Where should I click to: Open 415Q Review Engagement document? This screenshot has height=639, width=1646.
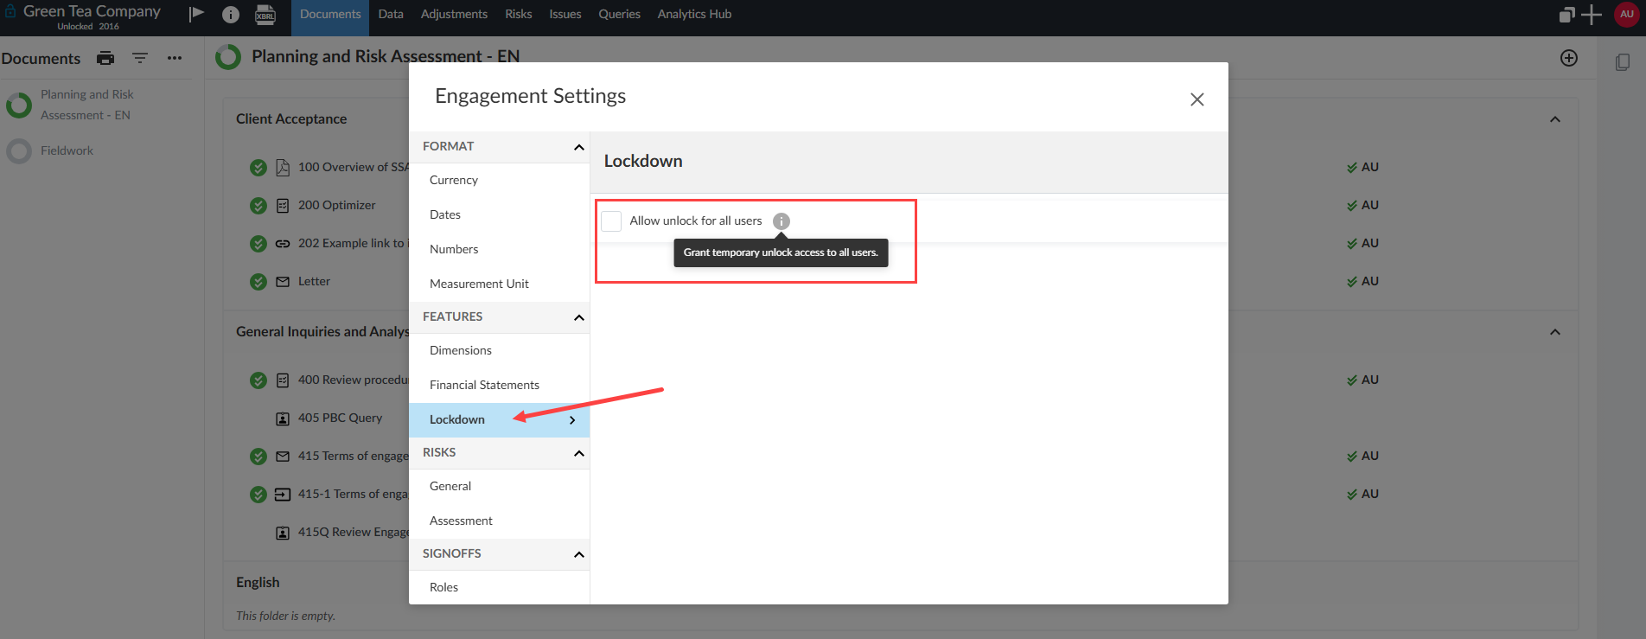click(x=353, y=533)
